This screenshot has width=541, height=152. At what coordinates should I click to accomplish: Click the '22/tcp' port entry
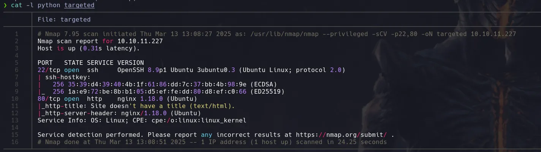click(47, 70)
